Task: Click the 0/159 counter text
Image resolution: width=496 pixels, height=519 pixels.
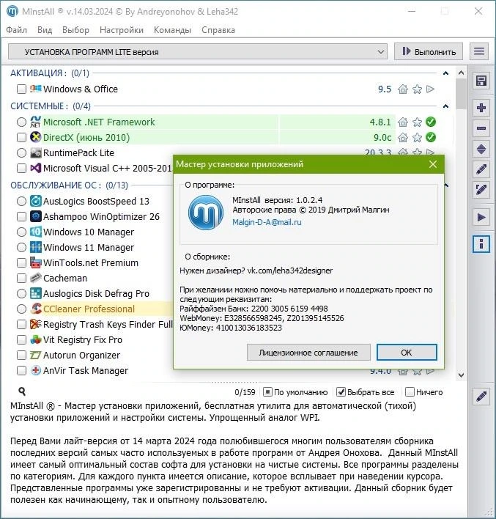Action: click(245, 392)
